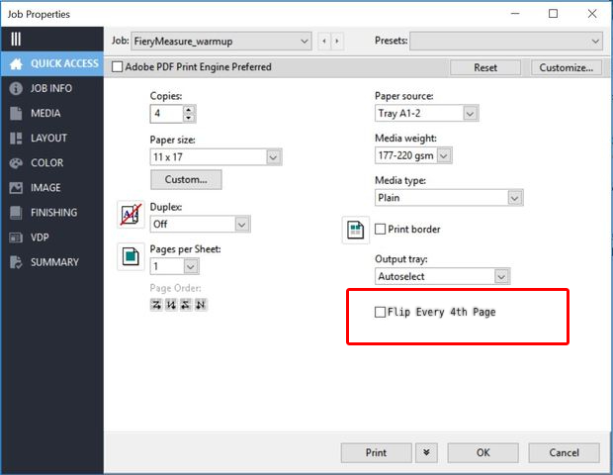Open the Color tab
This screenshot has height=475, width=613.
[52, 163]
